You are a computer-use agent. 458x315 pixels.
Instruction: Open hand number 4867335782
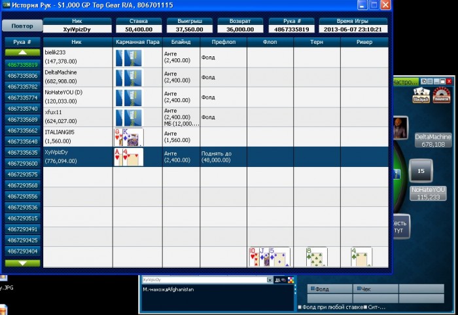click(22, 86)
